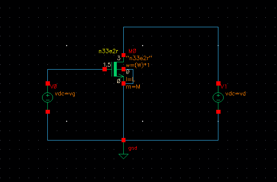This screenshot has height=182, width=277.
Task: Select the V0 voltage source symbol
Action: pyautogui.click(x=47, y=97)
